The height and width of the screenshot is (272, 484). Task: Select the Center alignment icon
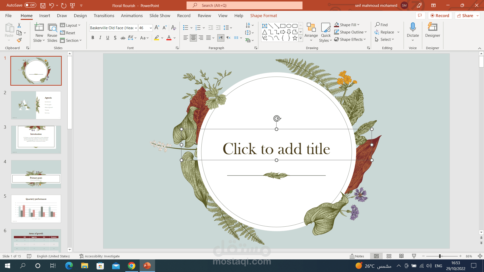pos(193,38)
